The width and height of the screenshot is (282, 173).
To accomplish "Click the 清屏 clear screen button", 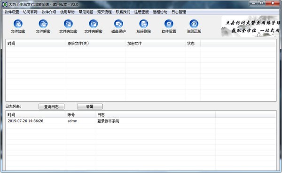I will tap(90, 106).
